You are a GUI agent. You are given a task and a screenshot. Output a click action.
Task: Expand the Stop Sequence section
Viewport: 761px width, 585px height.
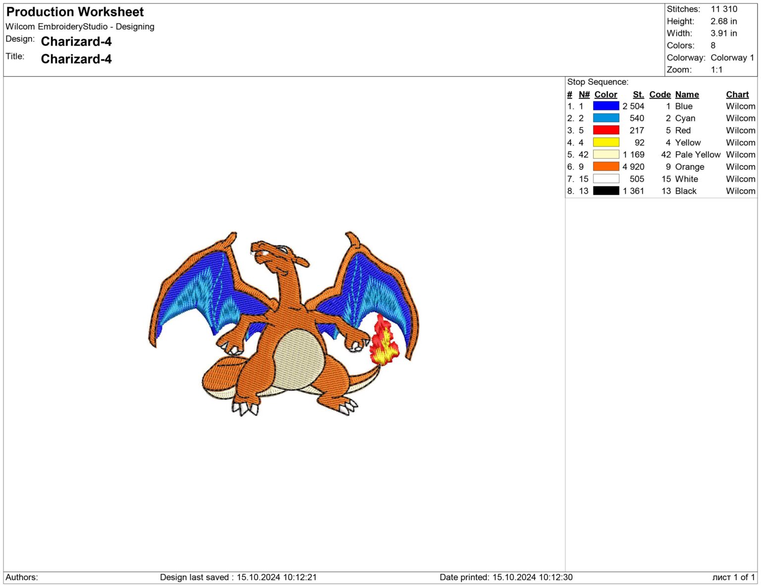pos(598,82)
